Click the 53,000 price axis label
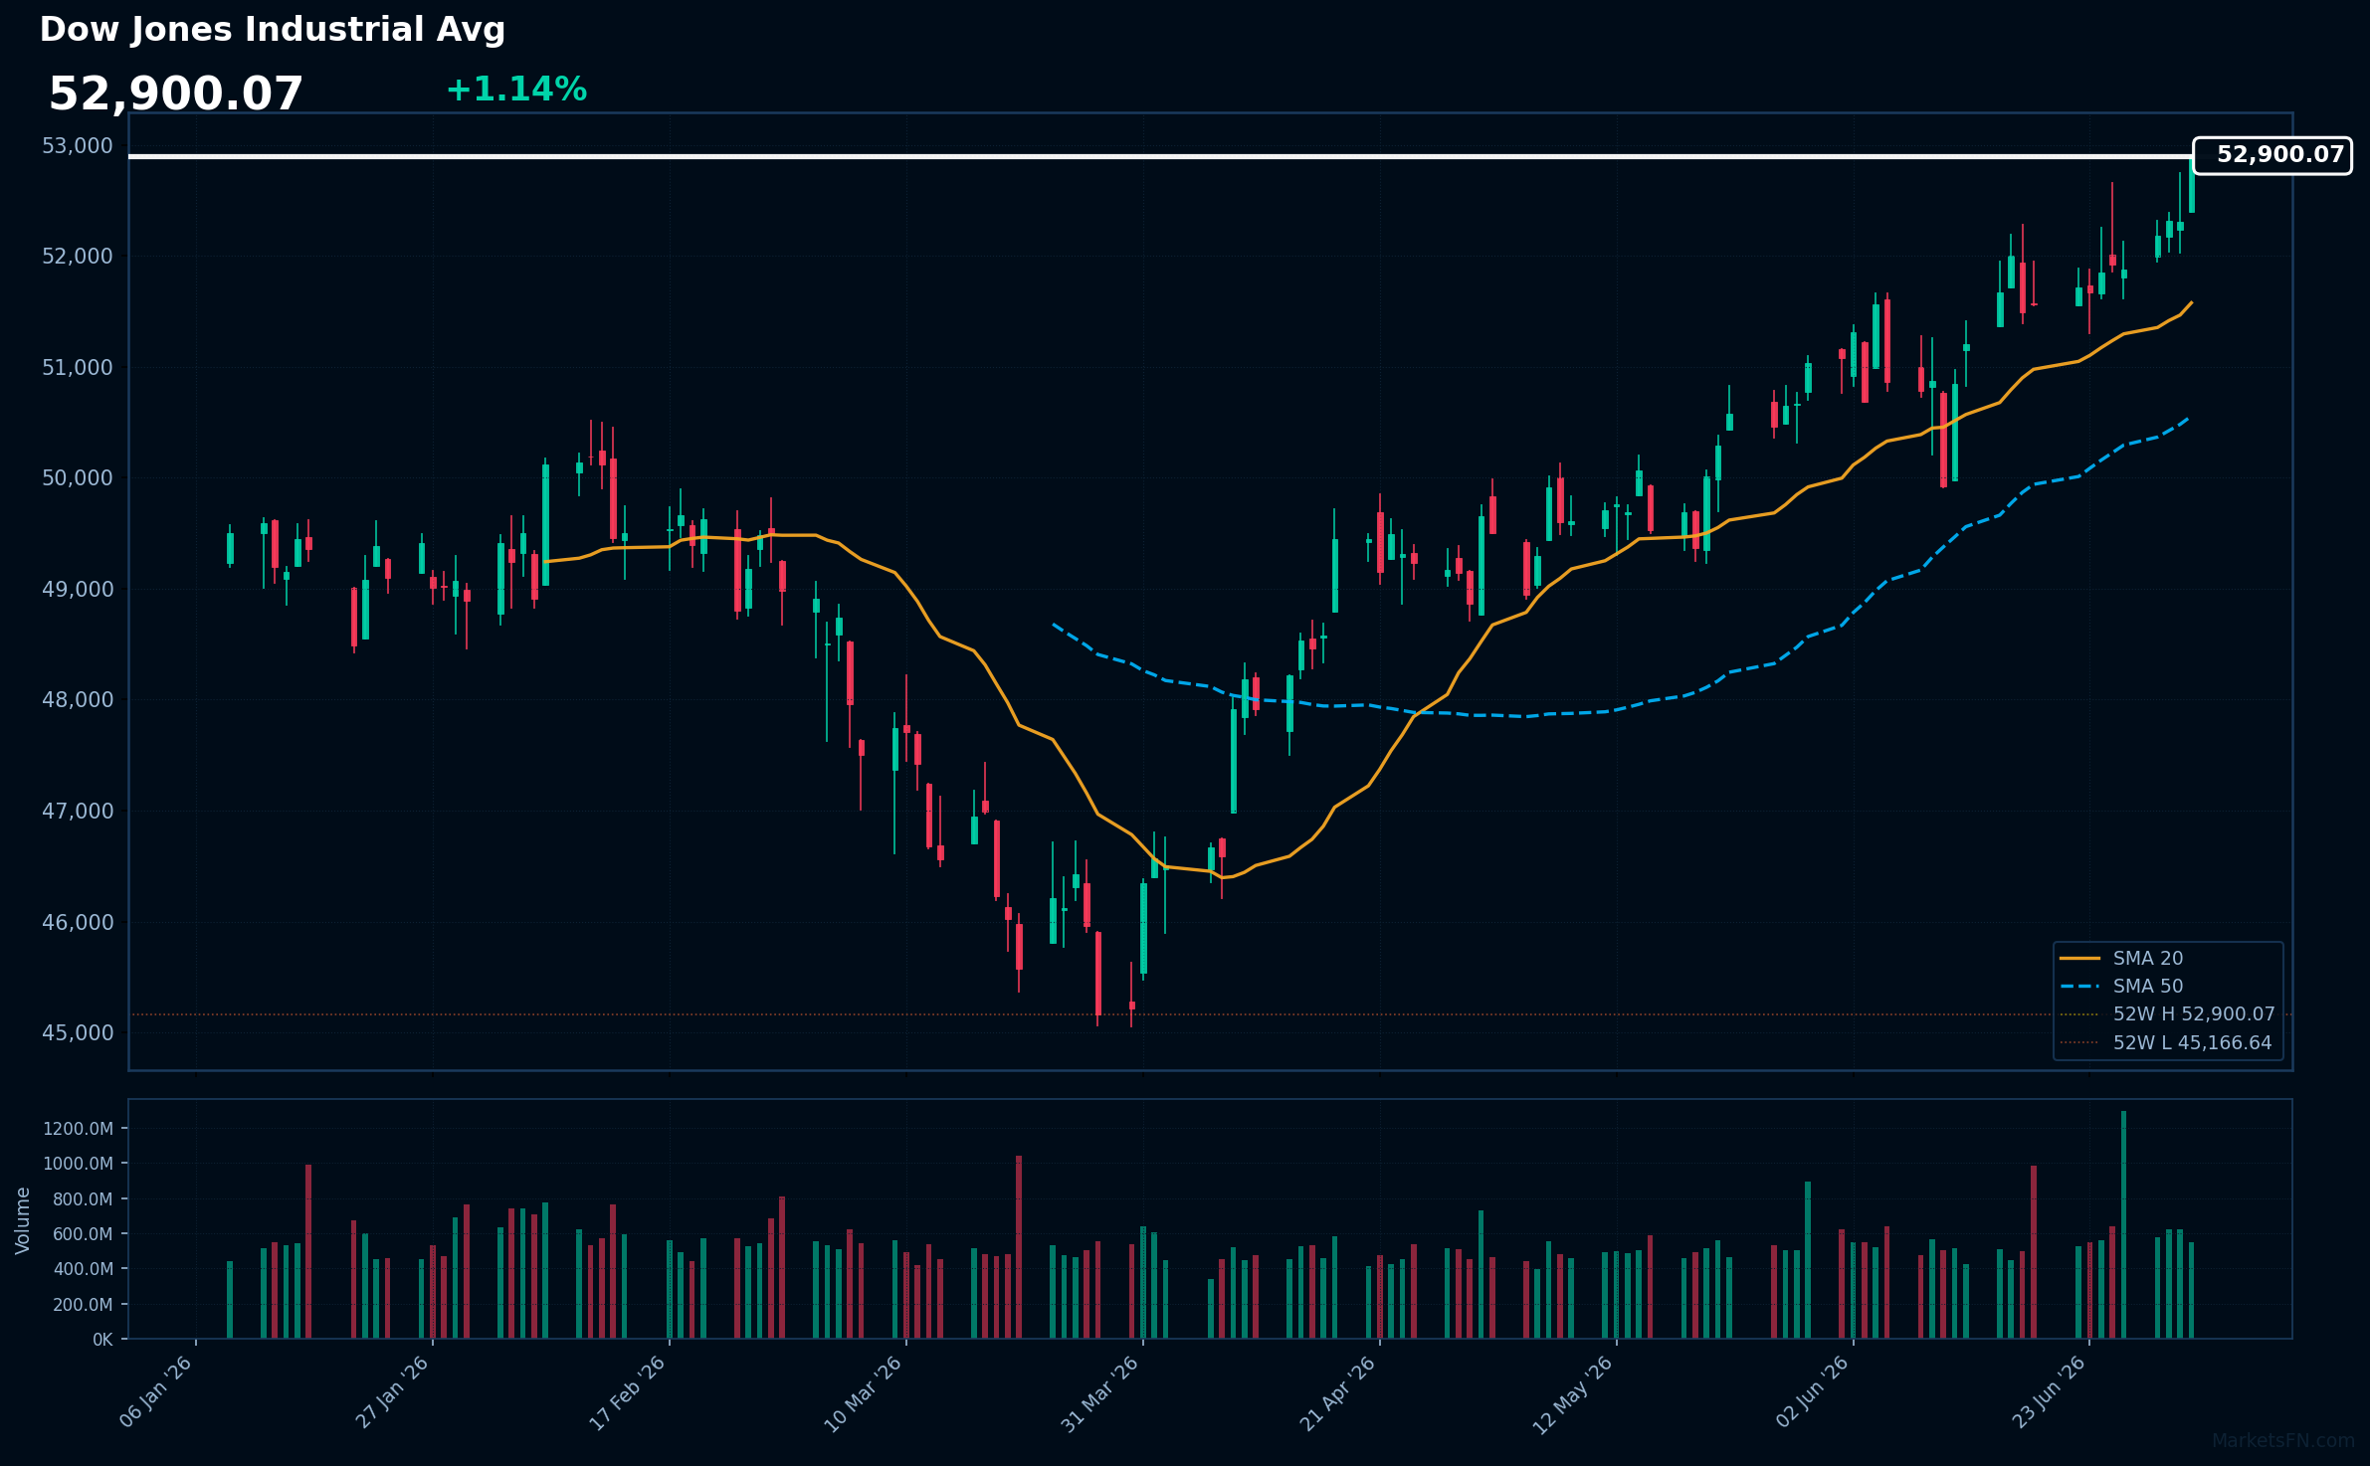The width and height of the screenshot is (2370, 1466). [x=78, y=146]
